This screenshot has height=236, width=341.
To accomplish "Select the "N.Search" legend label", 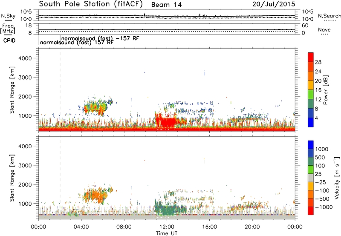I will [329, 16].
